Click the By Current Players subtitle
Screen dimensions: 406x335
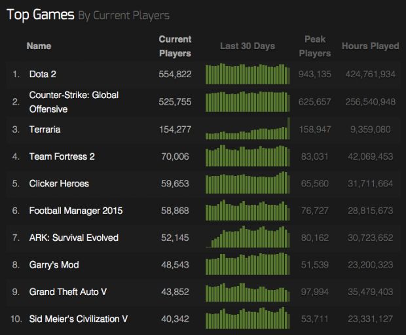click(124, 16)
